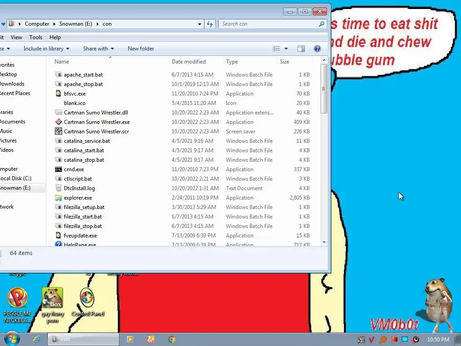Image resolution: width=461 pixels, height=346 pixels.
Task: Sort by the Date modified column header
Action: [x=196, y=61]
